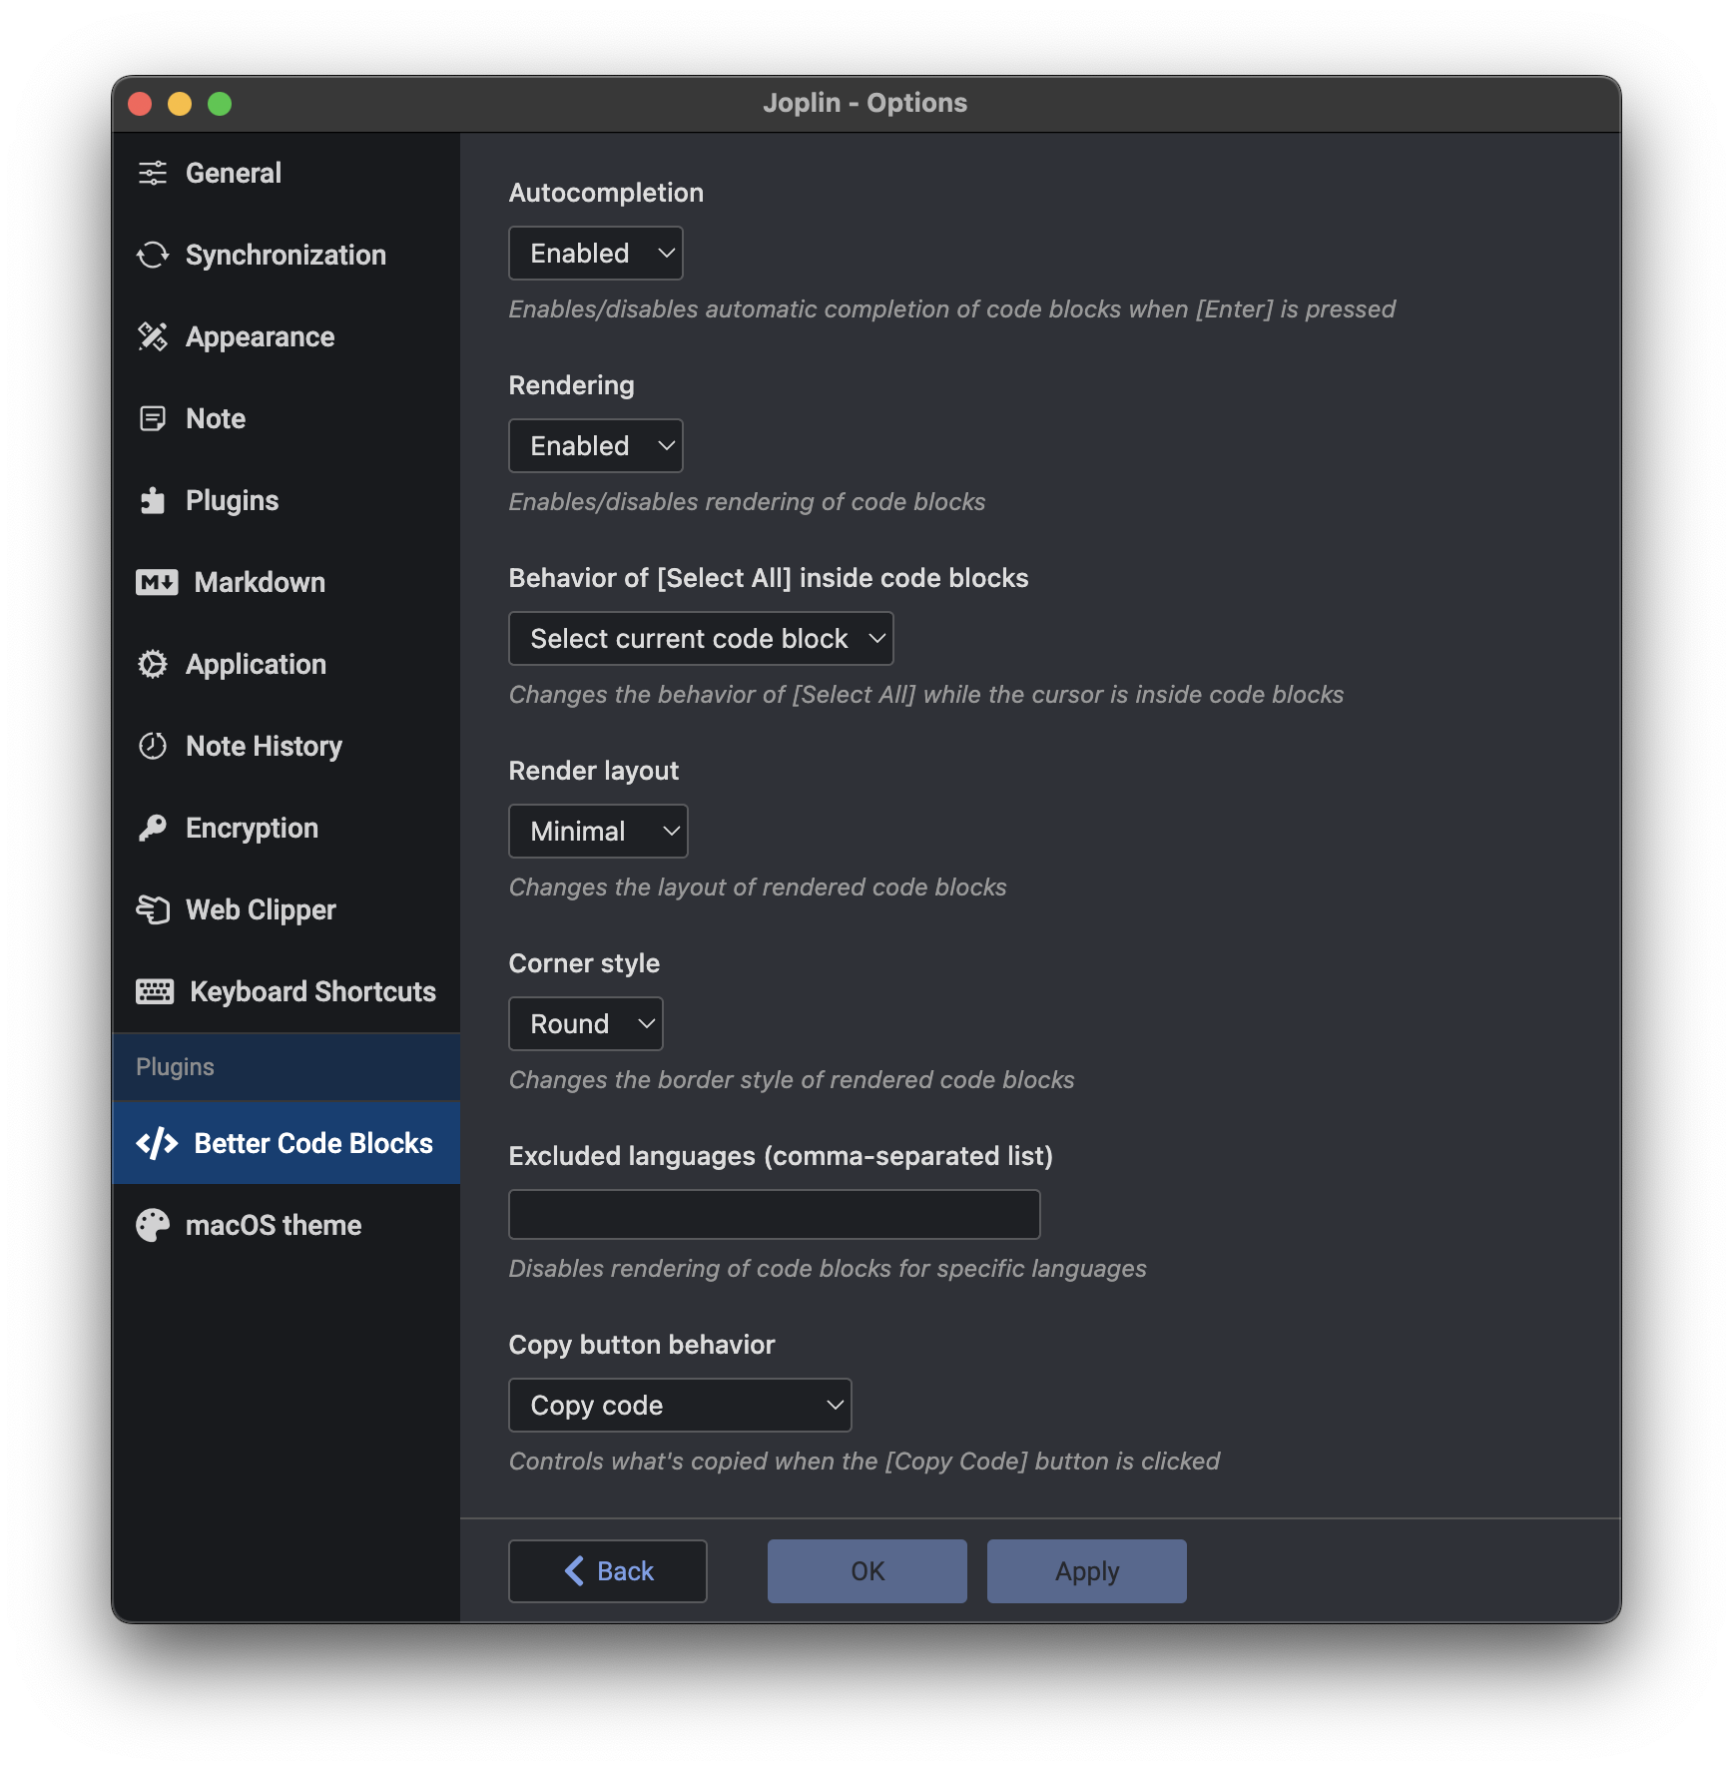Open the Render layout Minimal dropdown

pyautogui.click(x=598, y=831)
